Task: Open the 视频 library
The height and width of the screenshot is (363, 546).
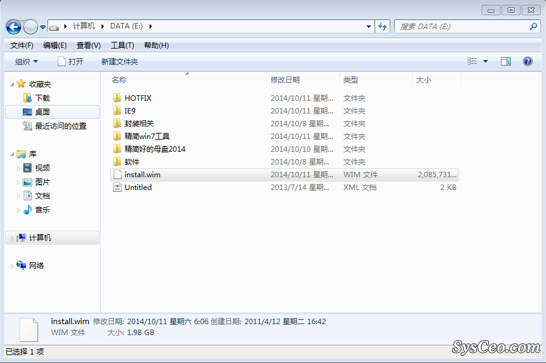Action: click(43, 168)
